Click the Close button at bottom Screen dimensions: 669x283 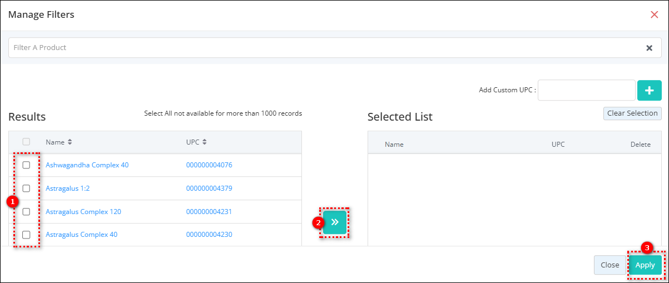click(x=609, y=265)
